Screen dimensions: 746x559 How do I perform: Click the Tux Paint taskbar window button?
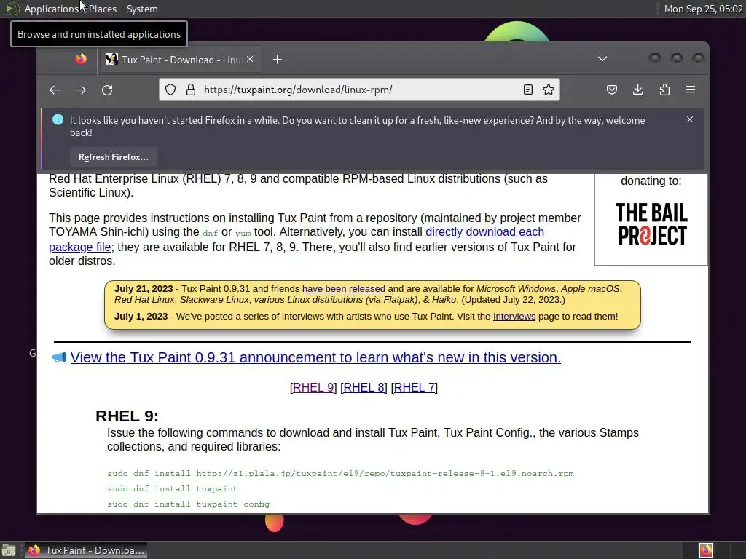87,550
